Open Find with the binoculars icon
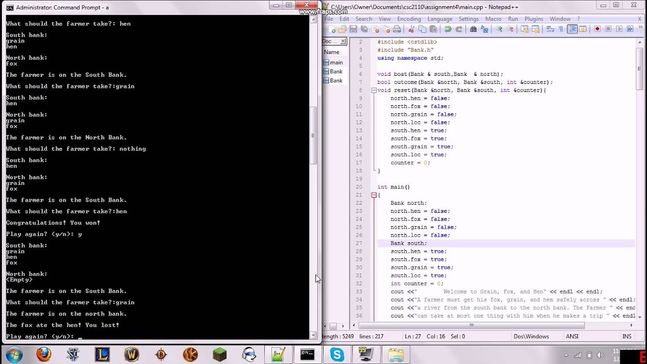Screen dimensions: 647x364 (473, 29)
